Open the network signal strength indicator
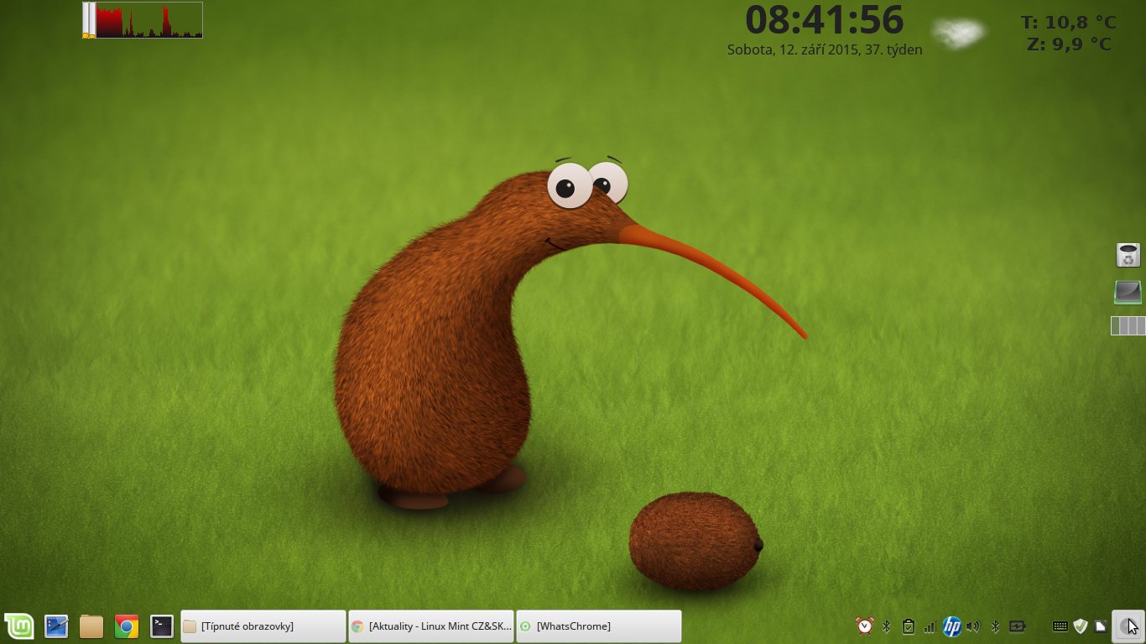The image size is (1146, 644). (x=930, y=626)
